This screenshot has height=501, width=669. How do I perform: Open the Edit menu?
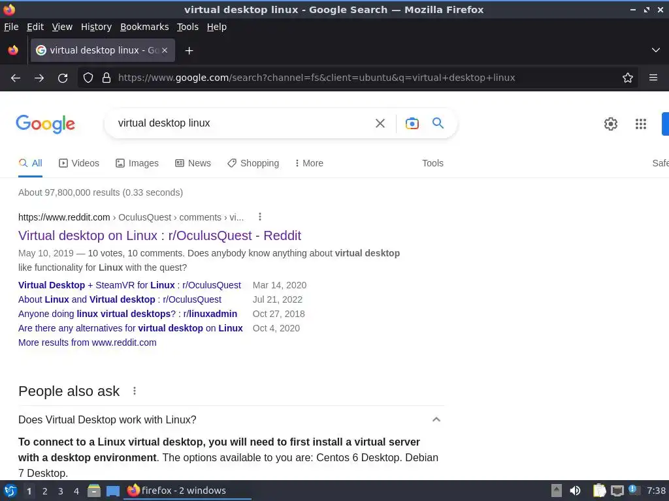coord(35,27)
